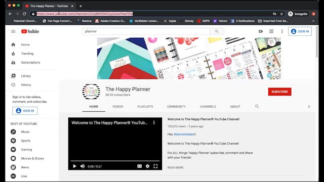
Task: Click the YouTube logo
Action: 30,31
